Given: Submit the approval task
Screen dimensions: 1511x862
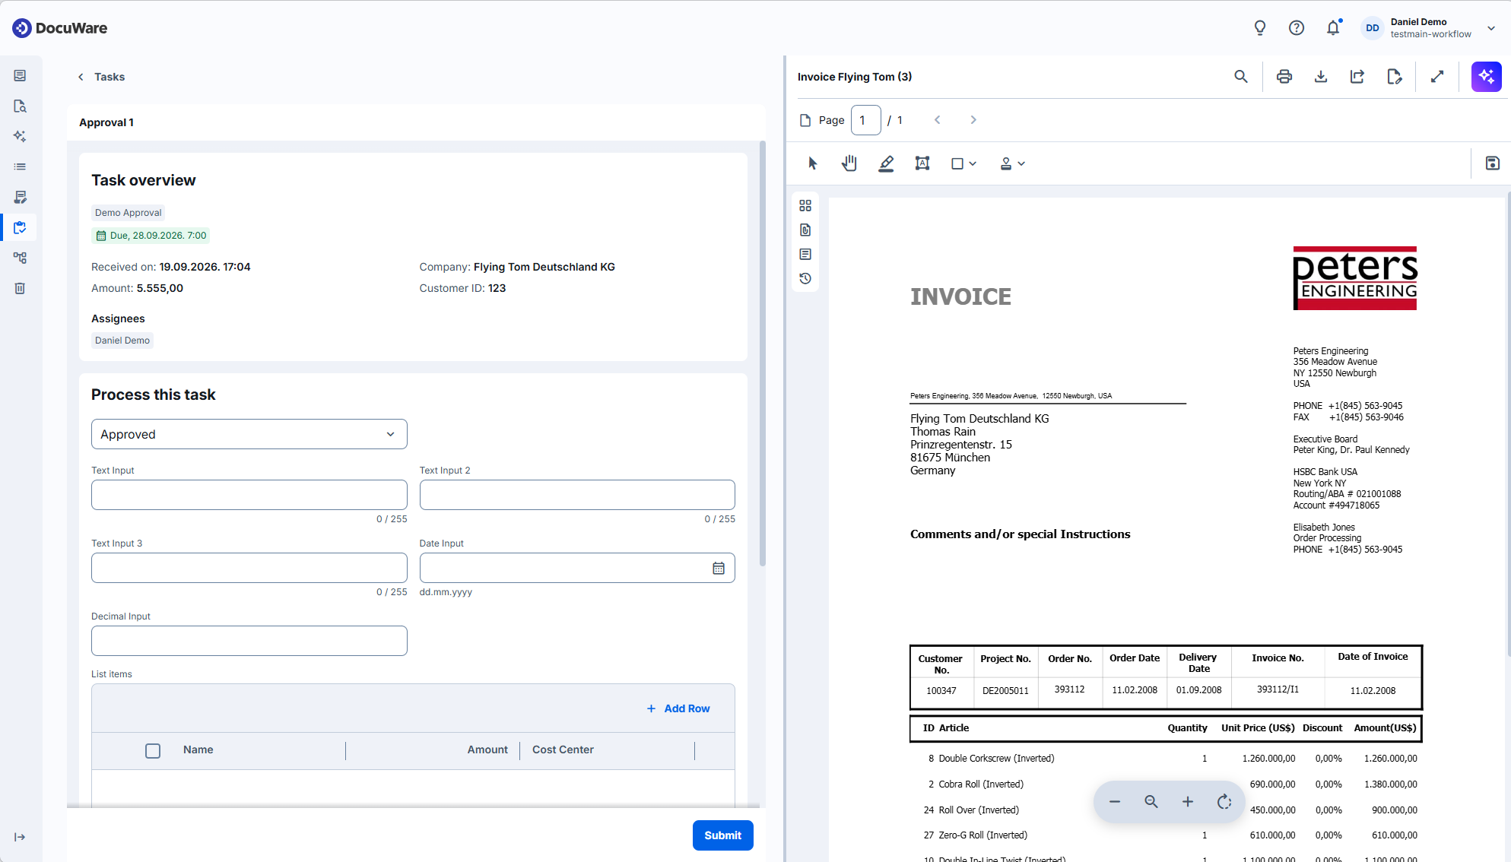Looking at the screenshot, I should 722,835.
